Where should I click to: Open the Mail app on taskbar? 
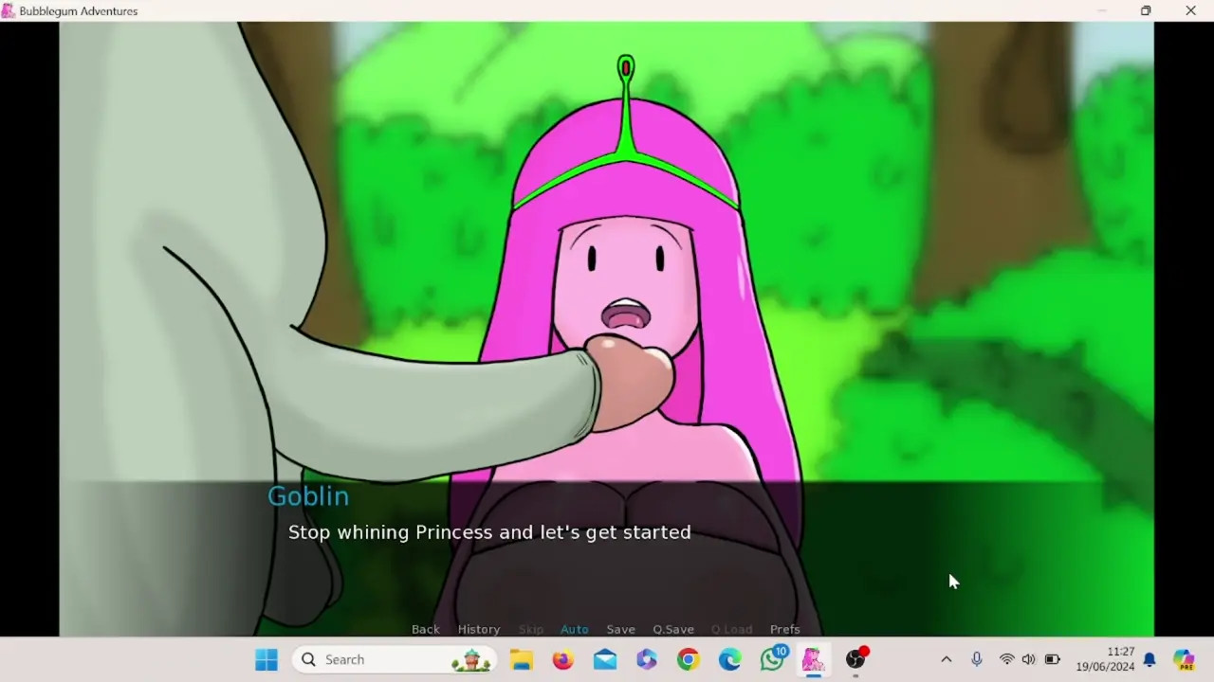coord(605,659)
